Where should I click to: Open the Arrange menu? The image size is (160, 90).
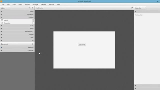click(35, 4)
